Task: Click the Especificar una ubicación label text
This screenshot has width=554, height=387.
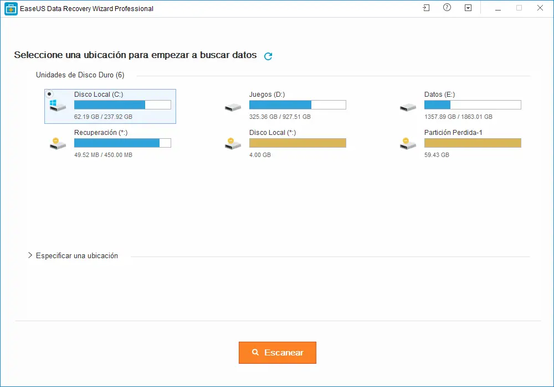Action: pyautogui.click(x=77, y=255)
